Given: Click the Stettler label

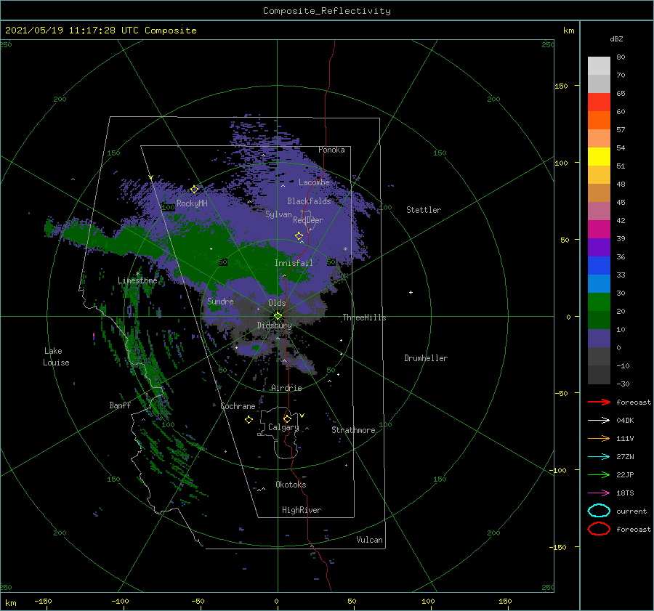Looking at the screenshot, I should [x=424, y=210].
